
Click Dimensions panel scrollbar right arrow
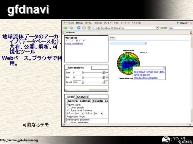point(107,90)
